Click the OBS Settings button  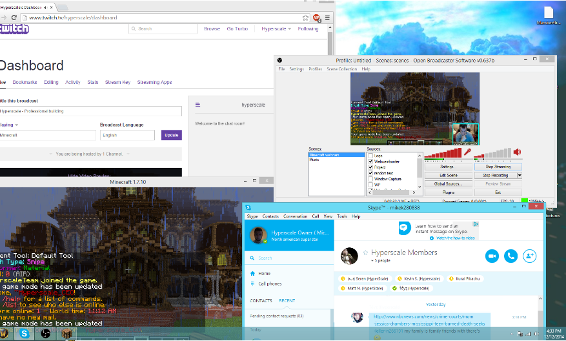(x=449, y=167)
